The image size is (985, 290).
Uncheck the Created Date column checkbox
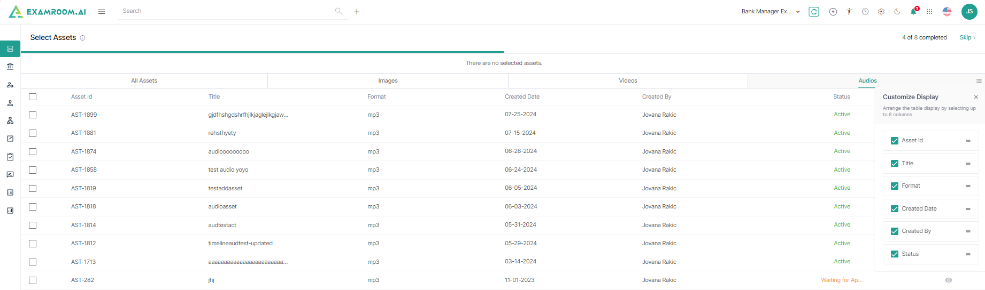tap(895, 209)
